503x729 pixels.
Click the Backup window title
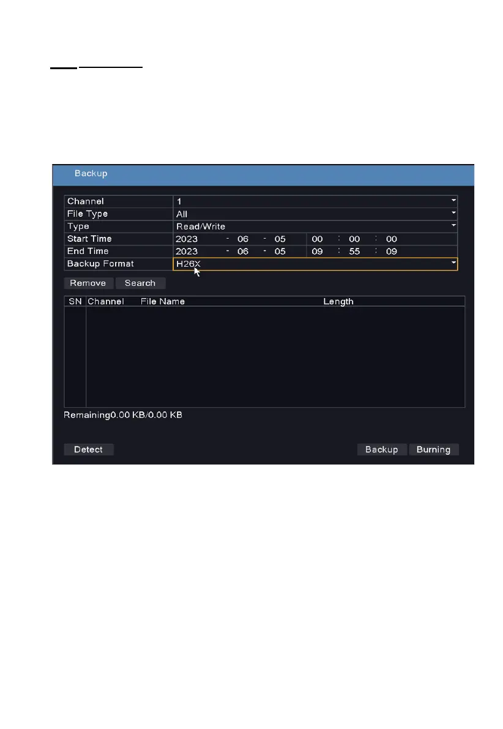pyautogui.click(x=91, y=173)
